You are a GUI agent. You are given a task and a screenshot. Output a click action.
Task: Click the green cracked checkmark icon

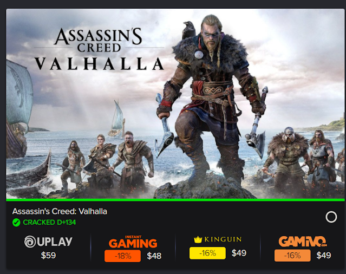[x=16, y=223]
